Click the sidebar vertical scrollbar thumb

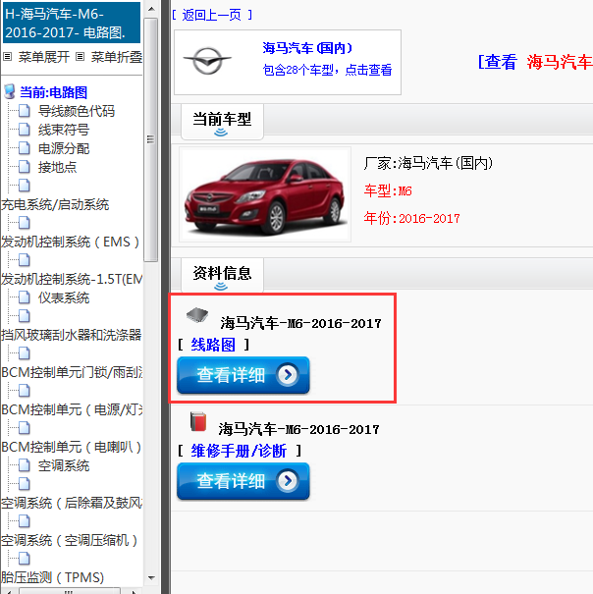point(151,139)
